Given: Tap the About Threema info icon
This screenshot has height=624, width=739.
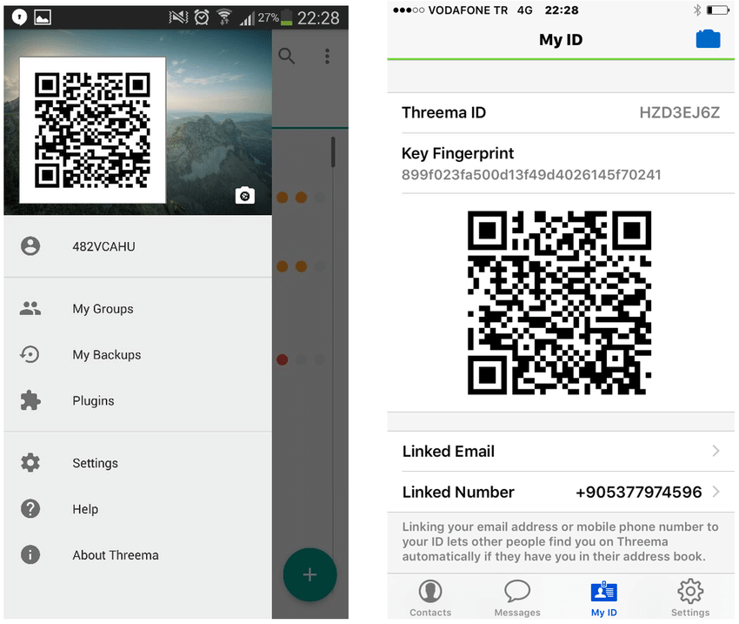Looking at the screenshot, I should (x=30, y=554).
